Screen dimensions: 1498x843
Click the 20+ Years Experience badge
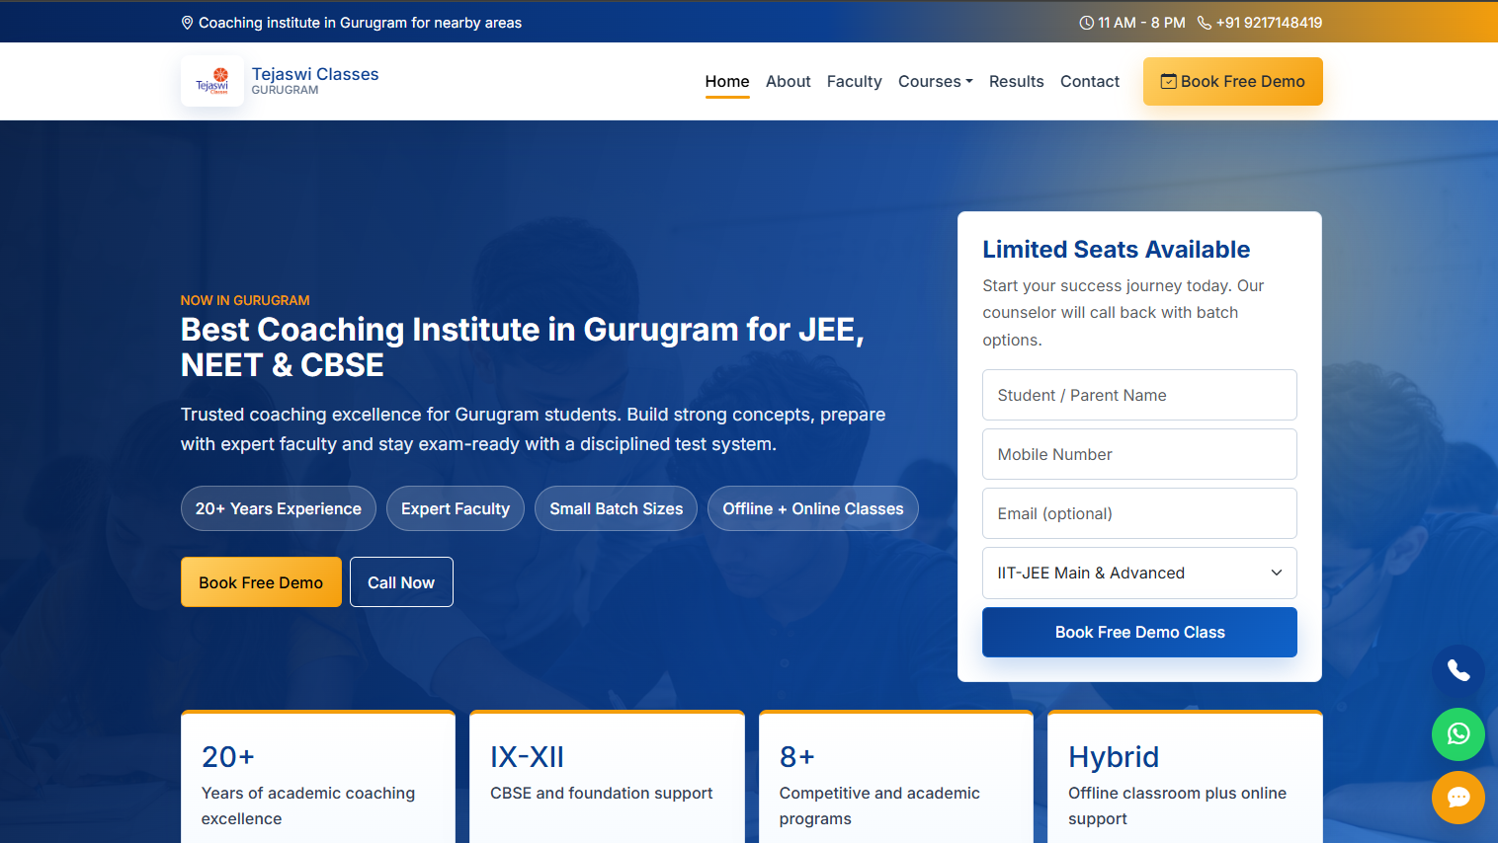pos(279,508)
